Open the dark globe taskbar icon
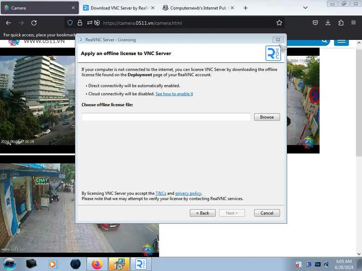Image resolution: width=362 pixels, height=271 pixels. point(75,264)
